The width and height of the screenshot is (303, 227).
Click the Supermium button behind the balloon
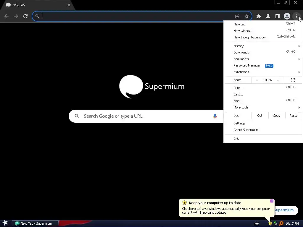coord(286,210)
